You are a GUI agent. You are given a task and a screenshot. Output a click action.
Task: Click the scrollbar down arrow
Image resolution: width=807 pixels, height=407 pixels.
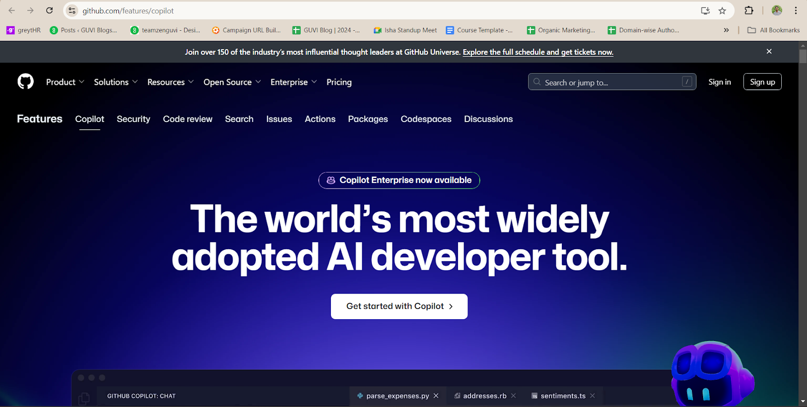pos(803,402)
